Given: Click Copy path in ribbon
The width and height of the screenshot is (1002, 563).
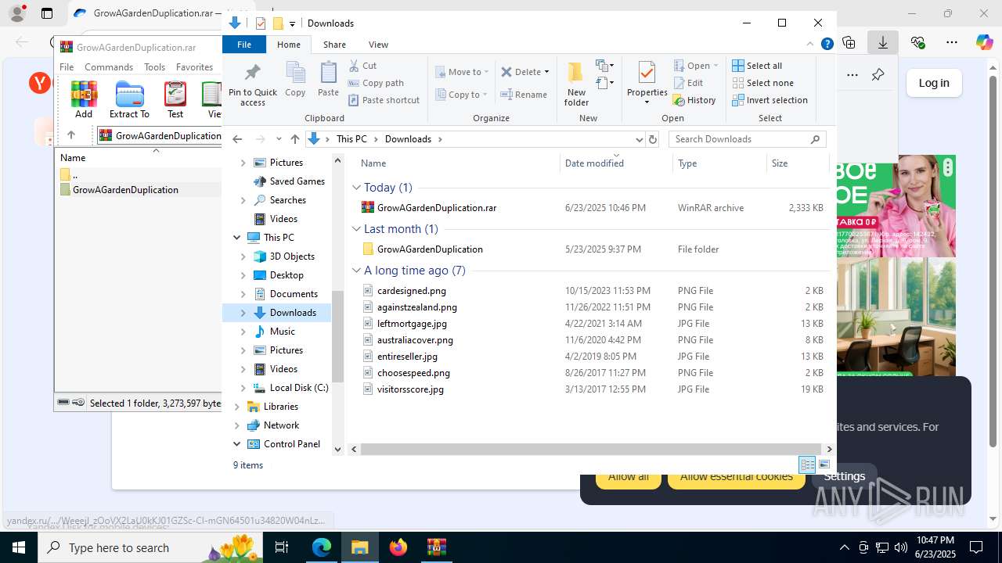Looking at the screenshot, I should [377, 83].
